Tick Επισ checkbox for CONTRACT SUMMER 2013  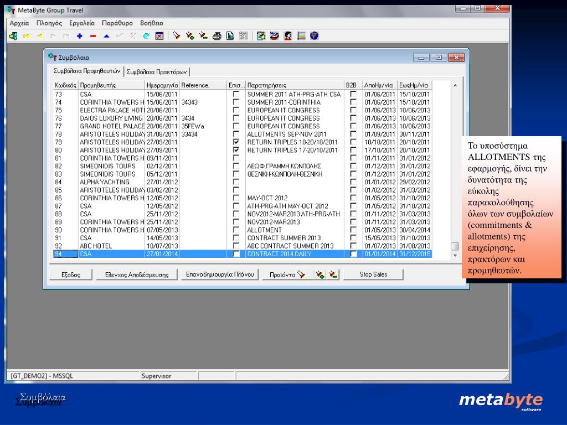tap(236, 238)
